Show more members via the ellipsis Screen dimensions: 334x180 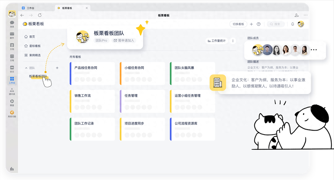pos(314,50)
